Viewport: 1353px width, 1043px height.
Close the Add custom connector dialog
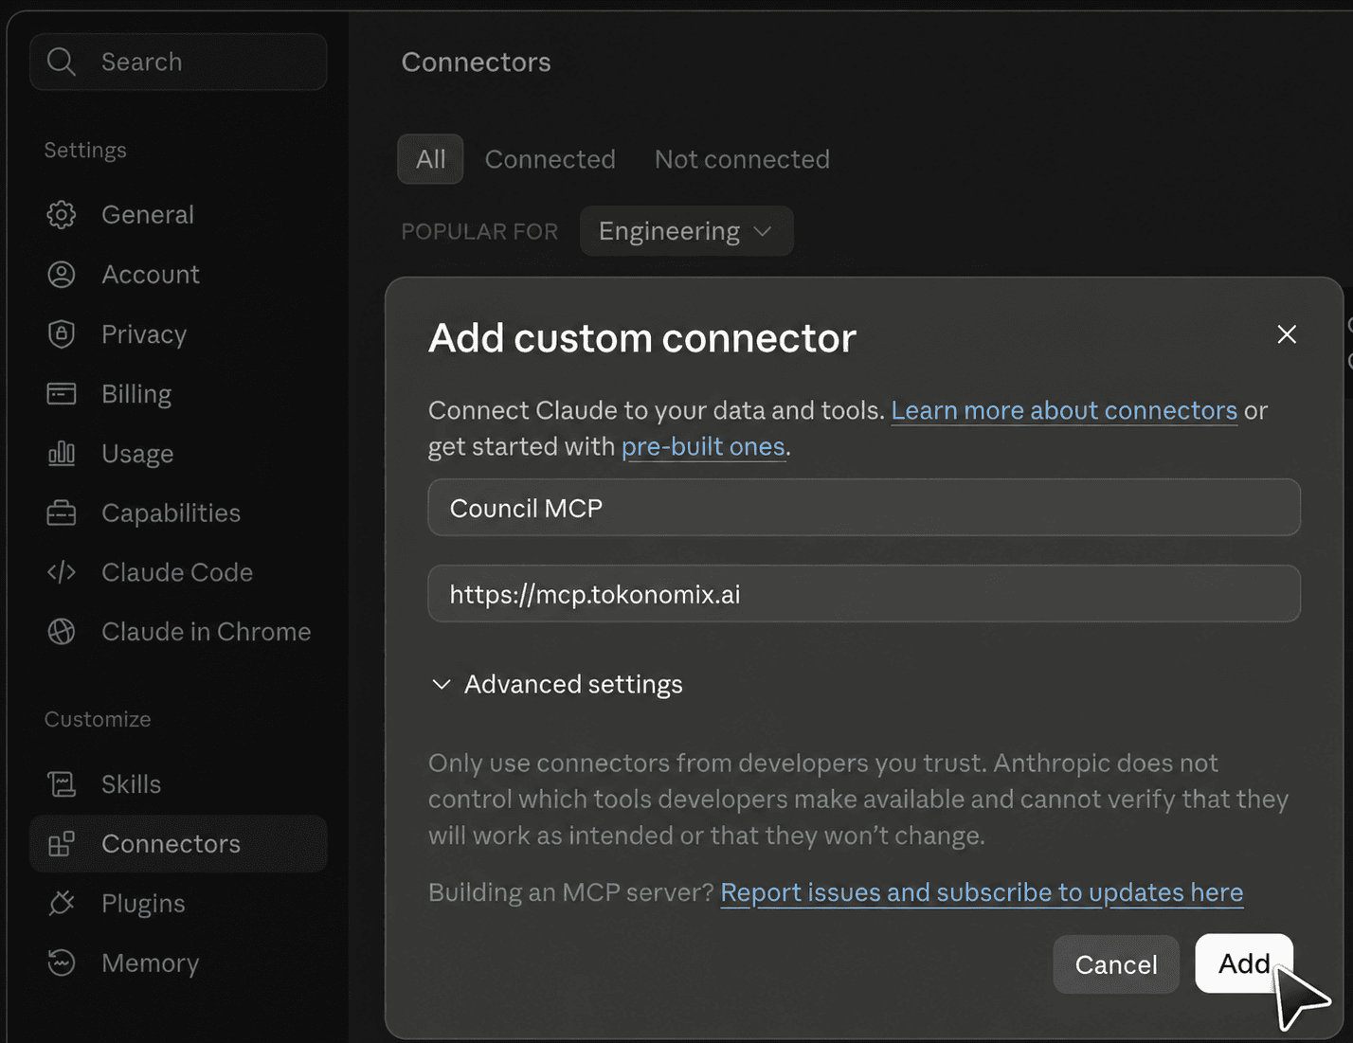click(1287, 334)
